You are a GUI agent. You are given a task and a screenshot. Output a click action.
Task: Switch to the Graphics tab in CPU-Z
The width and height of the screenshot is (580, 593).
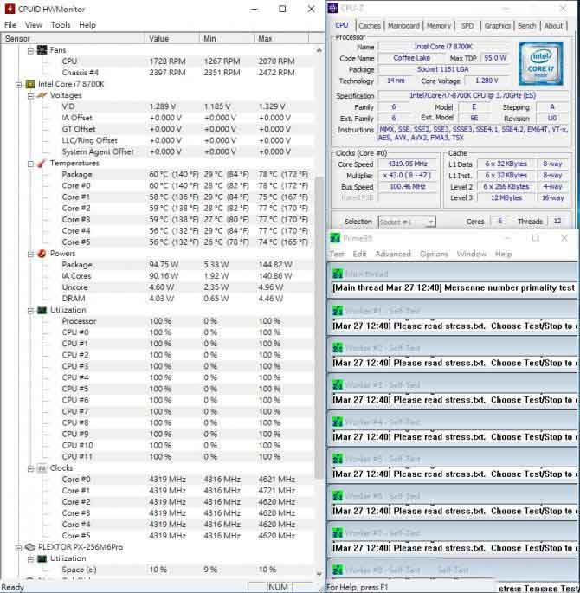pyautogui.click(x=497, y=26)
